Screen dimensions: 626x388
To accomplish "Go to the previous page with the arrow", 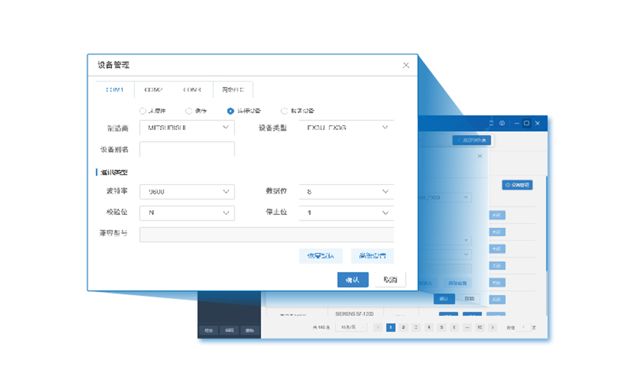I will coord(378,327).
